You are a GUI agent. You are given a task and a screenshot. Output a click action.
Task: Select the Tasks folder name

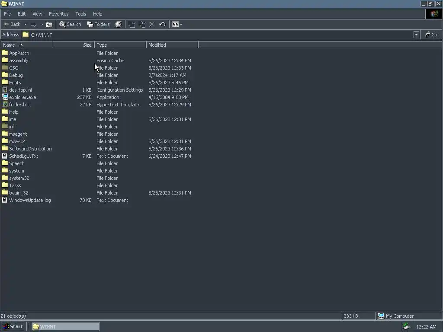tap(15, 185)
